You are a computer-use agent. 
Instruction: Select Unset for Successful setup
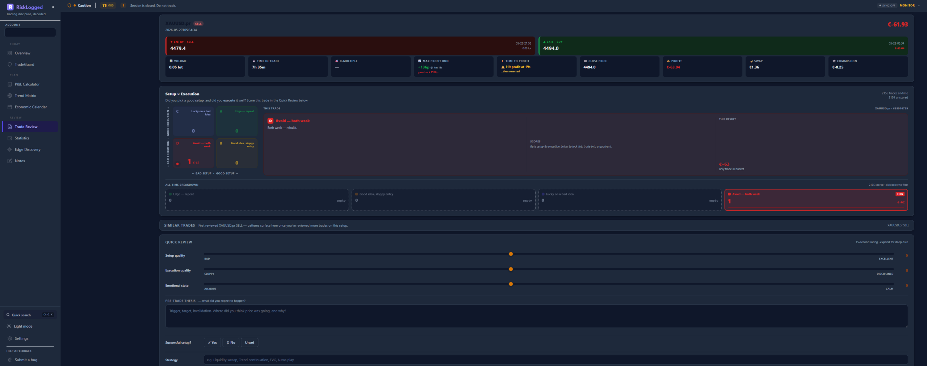pyautogui.click(x=249, y=342)
